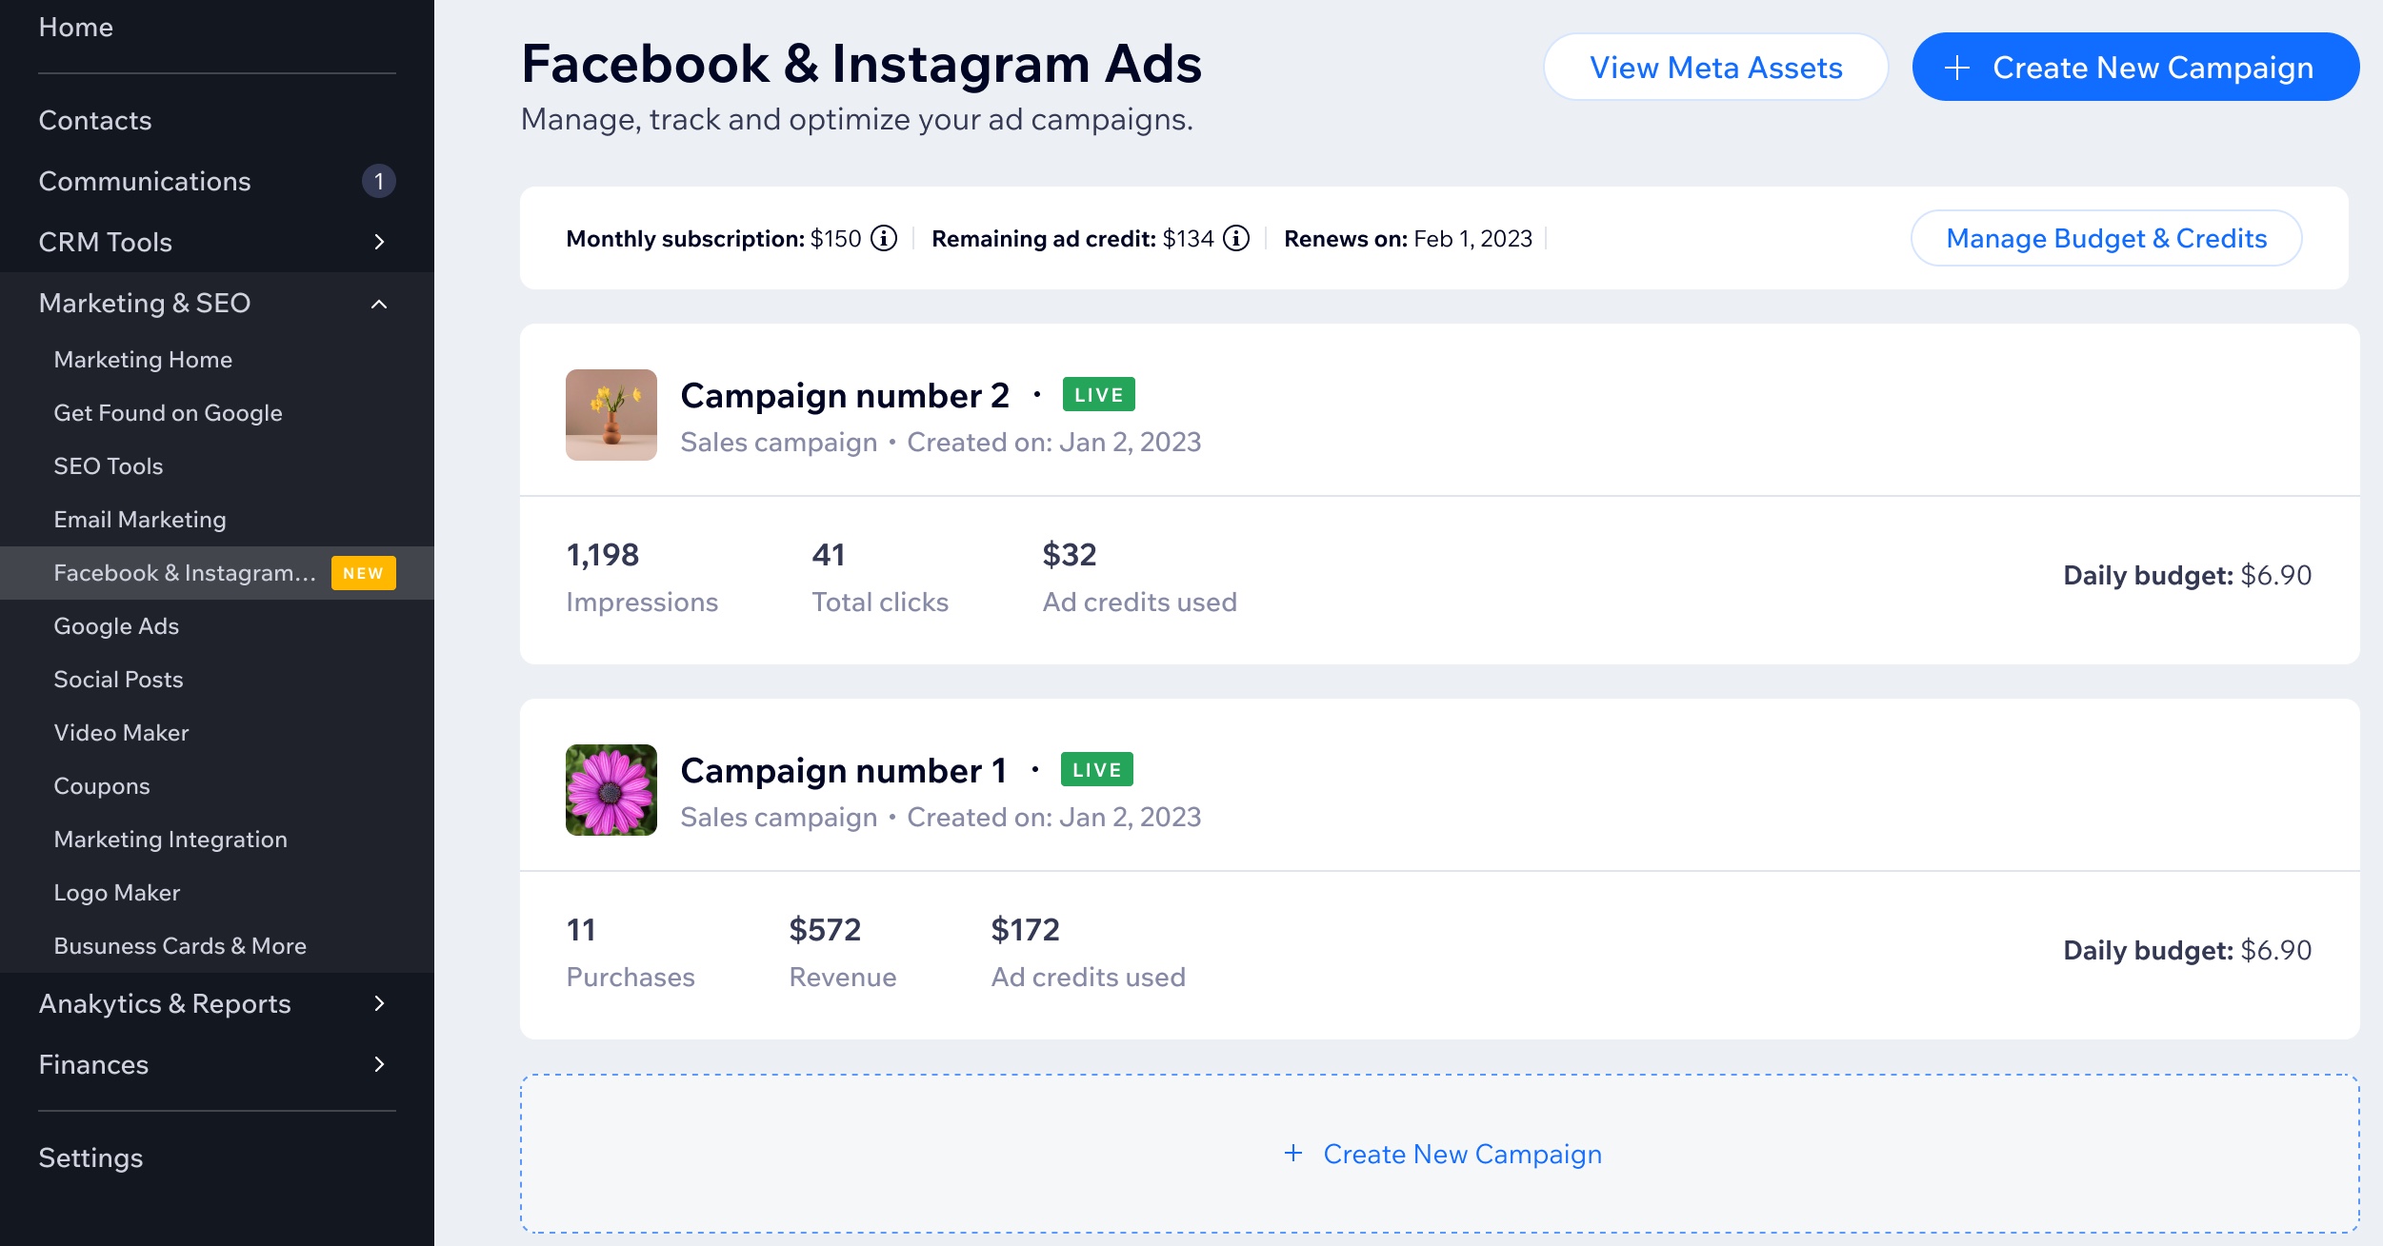This screenshot has width=2383, height=1246.
Task: Click the Manage Budget & Credits button
Action: click(2107, 238)
